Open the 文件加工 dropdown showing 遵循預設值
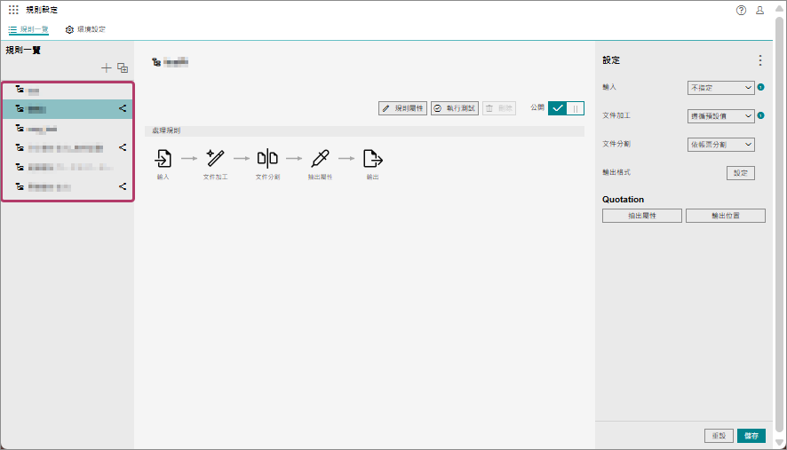787x450 pixels. click(x=720, y=116)
